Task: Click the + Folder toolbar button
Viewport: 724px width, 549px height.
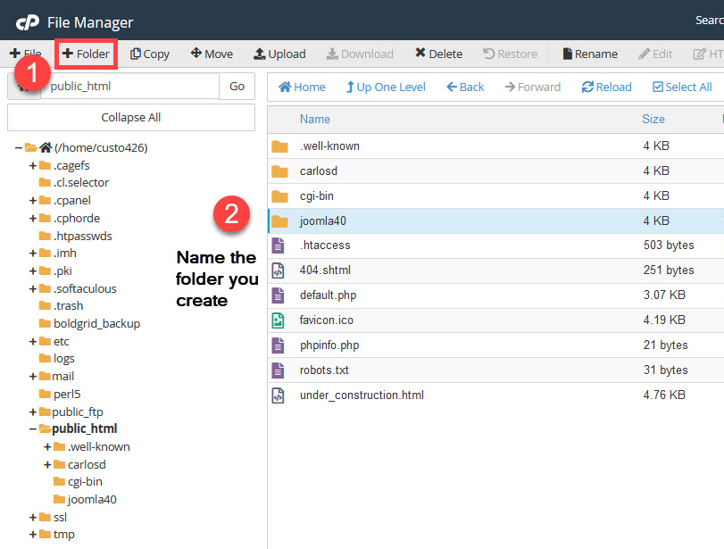Action: (86, 54)
